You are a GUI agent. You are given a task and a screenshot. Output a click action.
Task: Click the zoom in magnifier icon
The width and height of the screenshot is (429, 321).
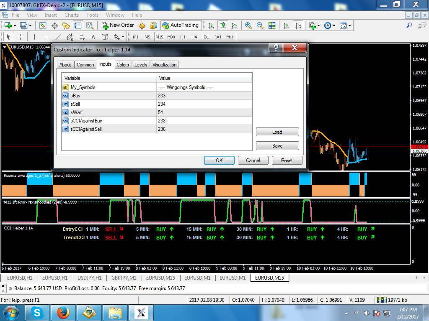coord(248,25)
